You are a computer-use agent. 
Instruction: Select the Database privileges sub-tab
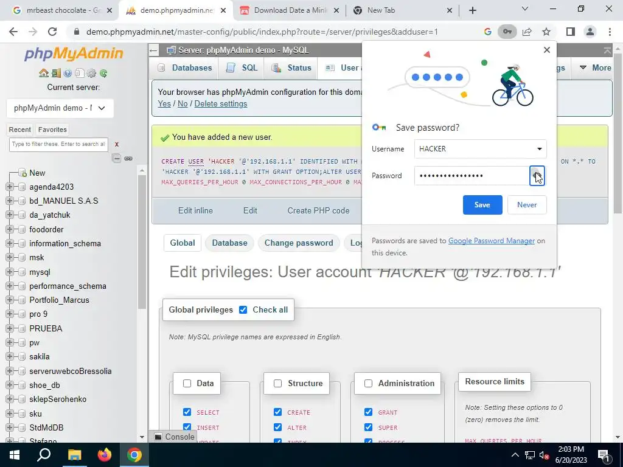click(229, 243)
